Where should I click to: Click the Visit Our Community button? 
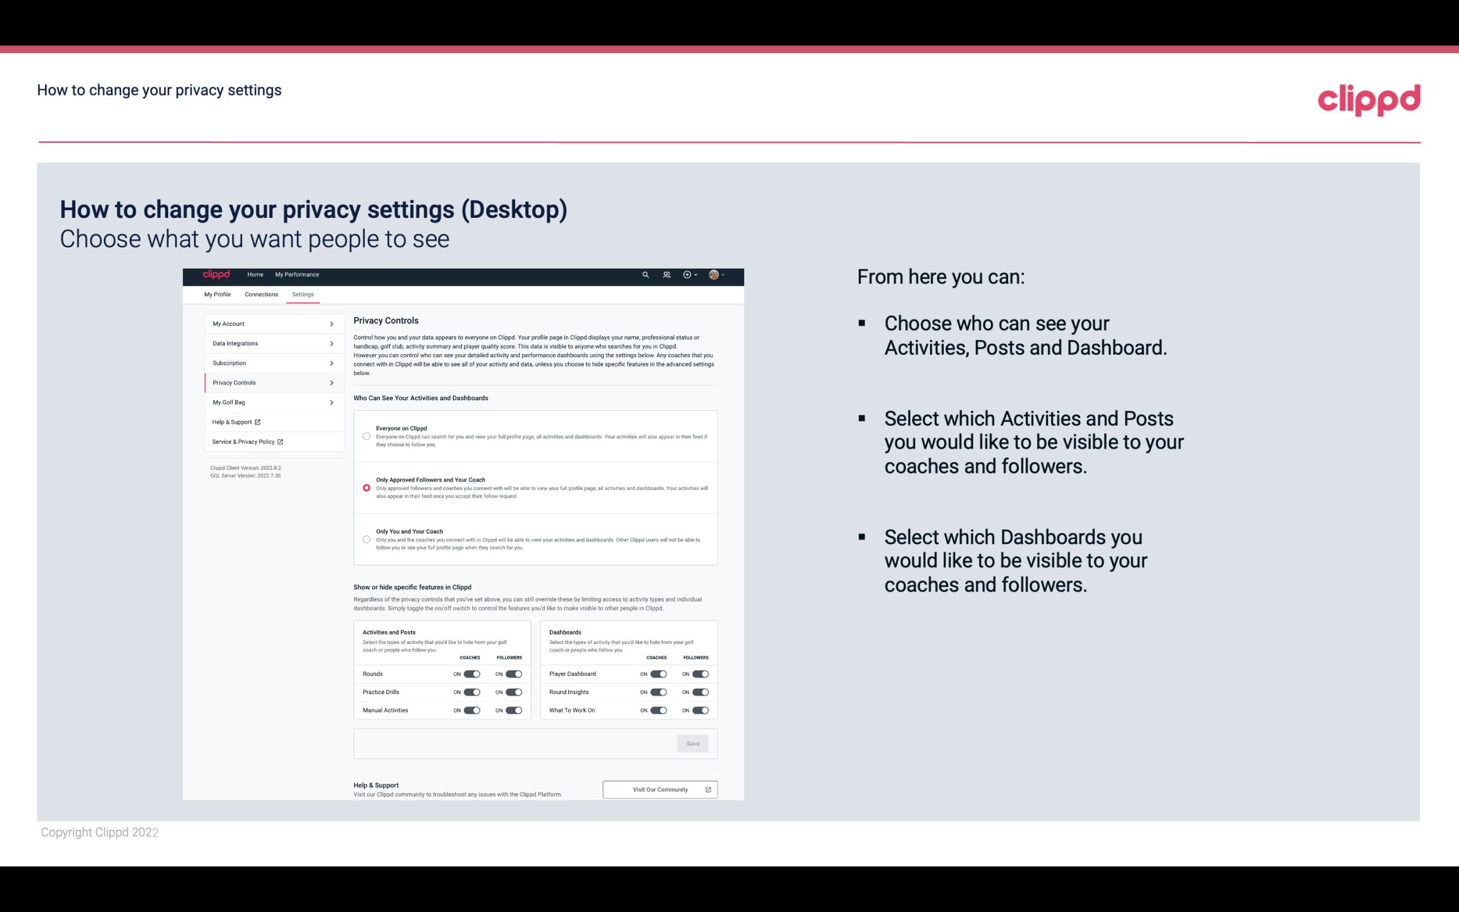(x=659, y=789)
